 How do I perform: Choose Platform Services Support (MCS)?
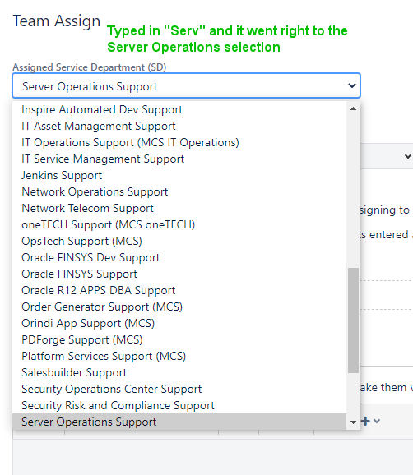point(179,356)
